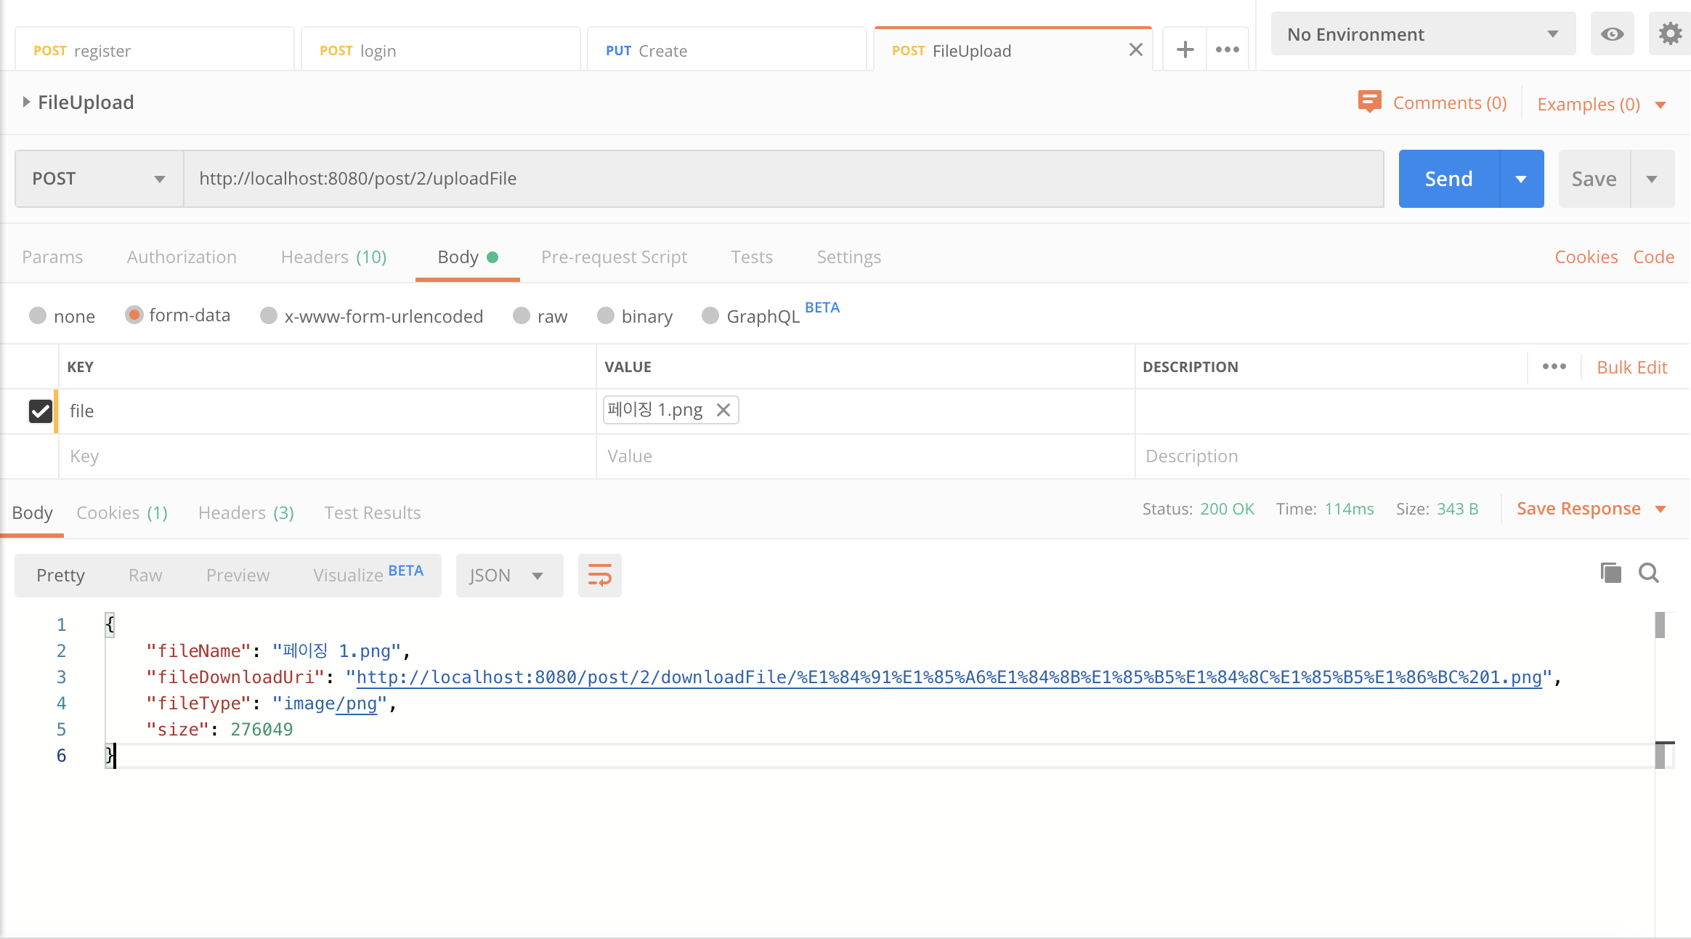Image resolution: width=1691 pixels, height=939 pixels.
Task: Click the empty Key input field
Action: click(x=327, y=456)
